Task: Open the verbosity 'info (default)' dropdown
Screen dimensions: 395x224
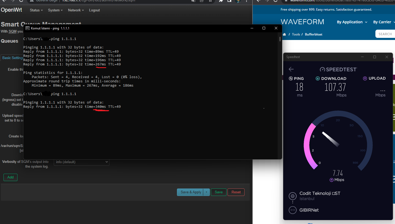Action: (82, 162)
